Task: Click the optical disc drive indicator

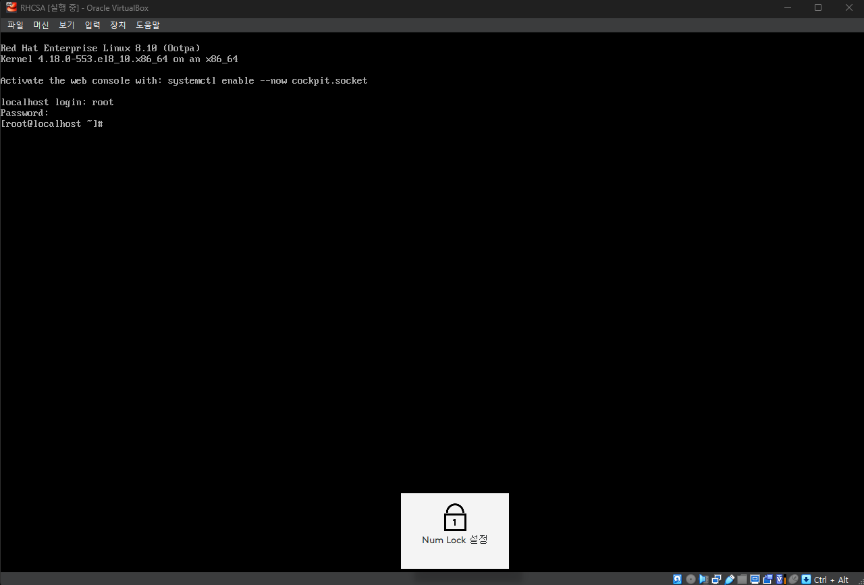Action: tap(691, 579)
